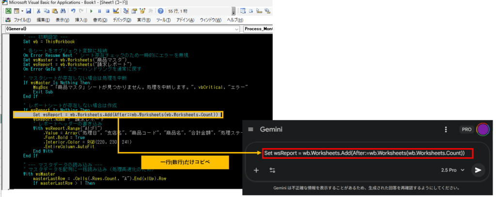Send the prompt with Gemini's send button

pos(478,170)
